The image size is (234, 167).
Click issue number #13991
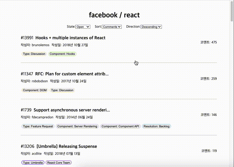(27, 38)
